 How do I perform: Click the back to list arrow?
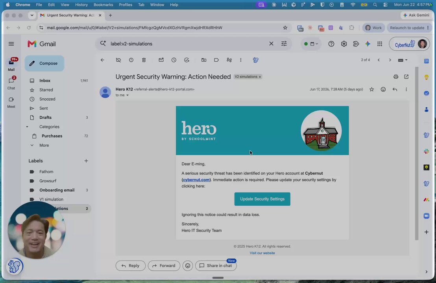coord(102,60)
